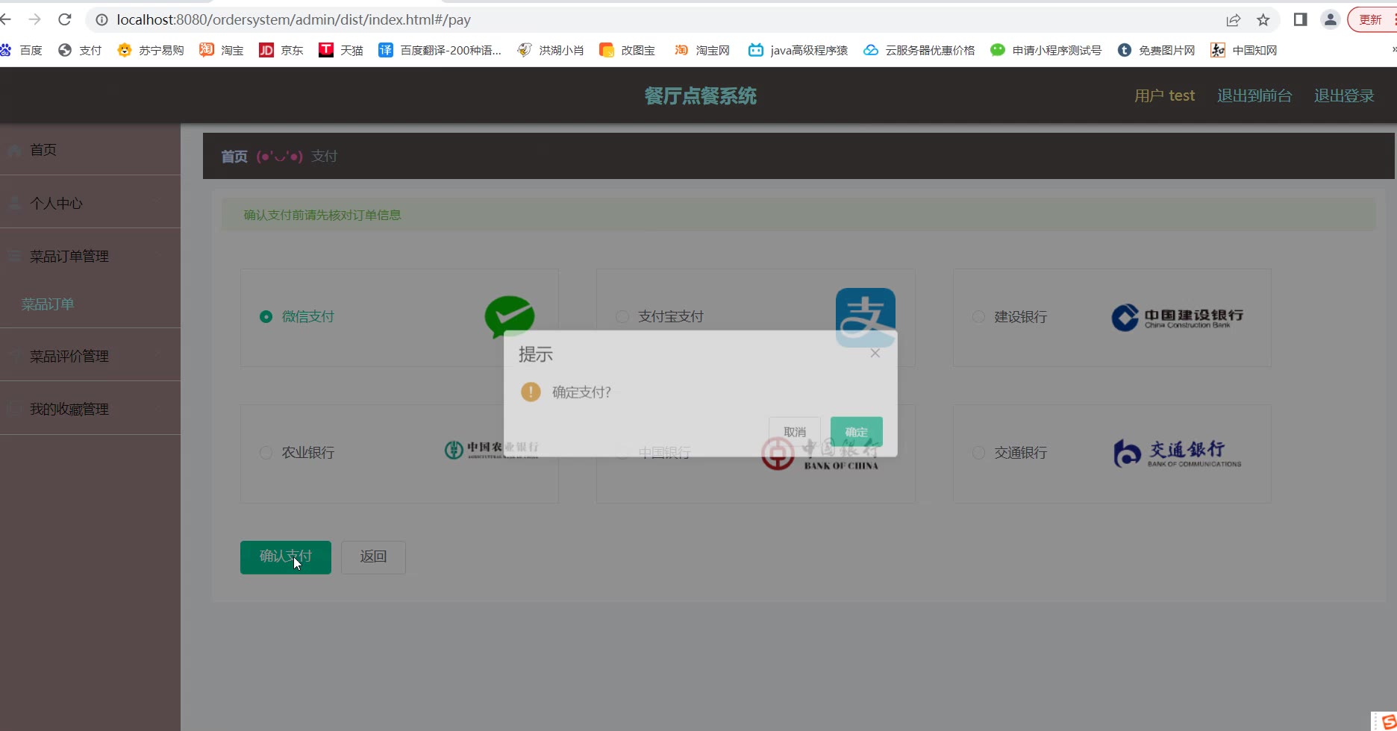Pick the 交通银行 radio option
1397x731 pixels.
coord(978,453)
